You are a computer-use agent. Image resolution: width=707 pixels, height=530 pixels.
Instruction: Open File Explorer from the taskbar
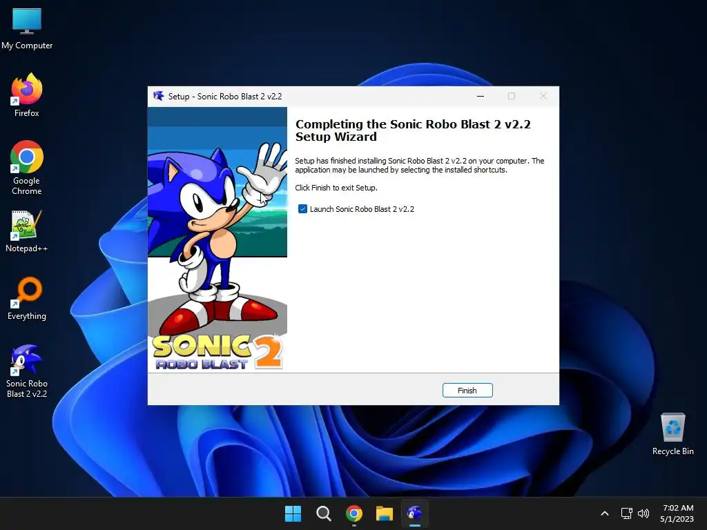385,513
